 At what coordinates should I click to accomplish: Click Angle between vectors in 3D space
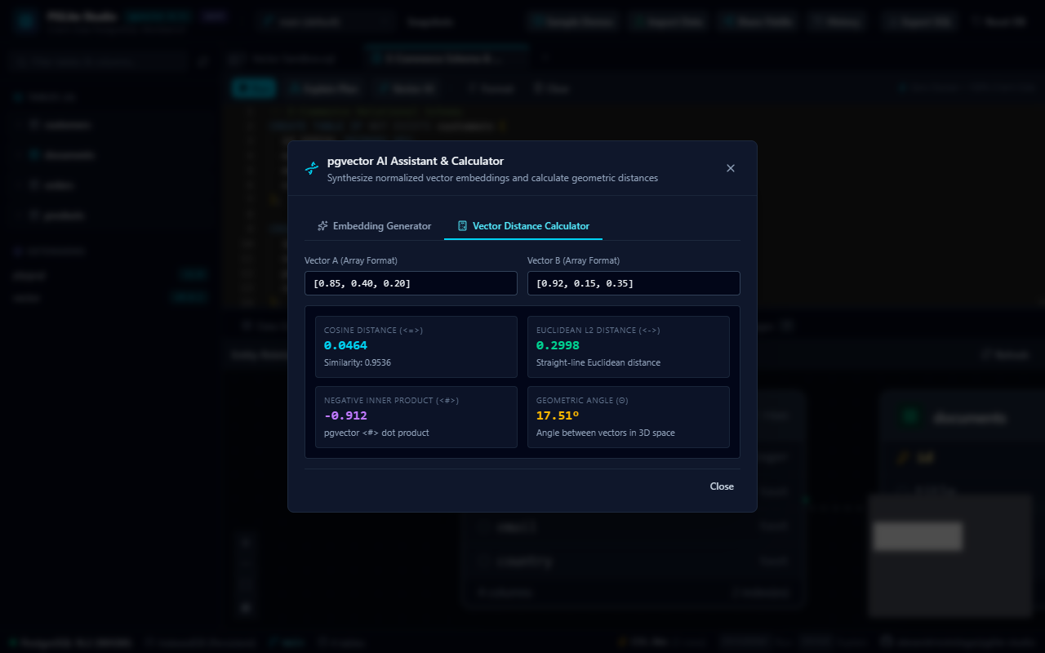point(606,433)
